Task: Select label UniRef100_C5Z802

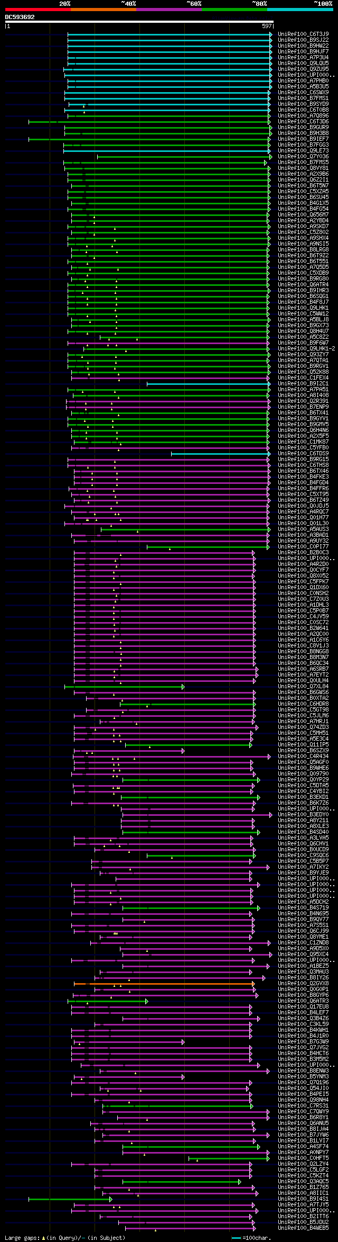Action: 303,232
